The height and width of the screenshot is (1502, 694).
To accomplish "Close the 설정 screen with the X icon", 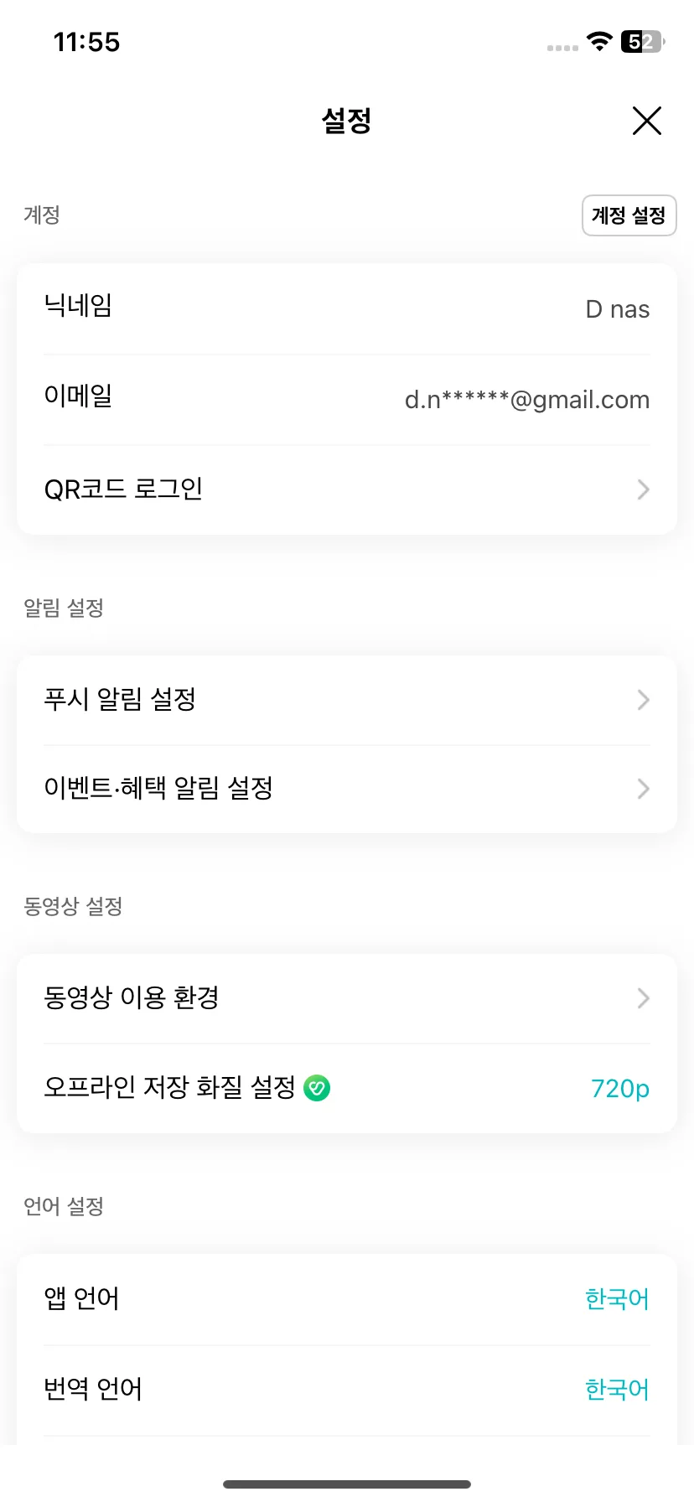I will click(x=646, y=121).
